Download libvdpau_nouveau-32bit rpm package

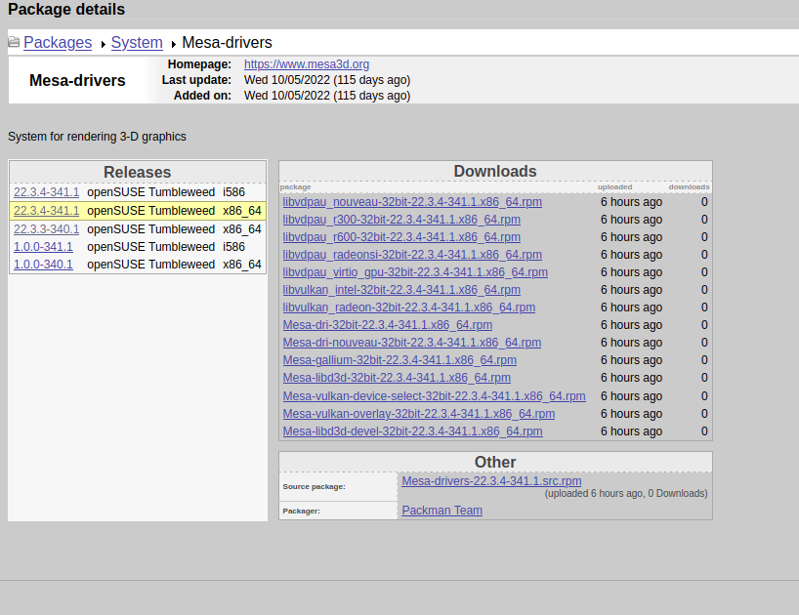pyautogui.click(x=411, y=202)
